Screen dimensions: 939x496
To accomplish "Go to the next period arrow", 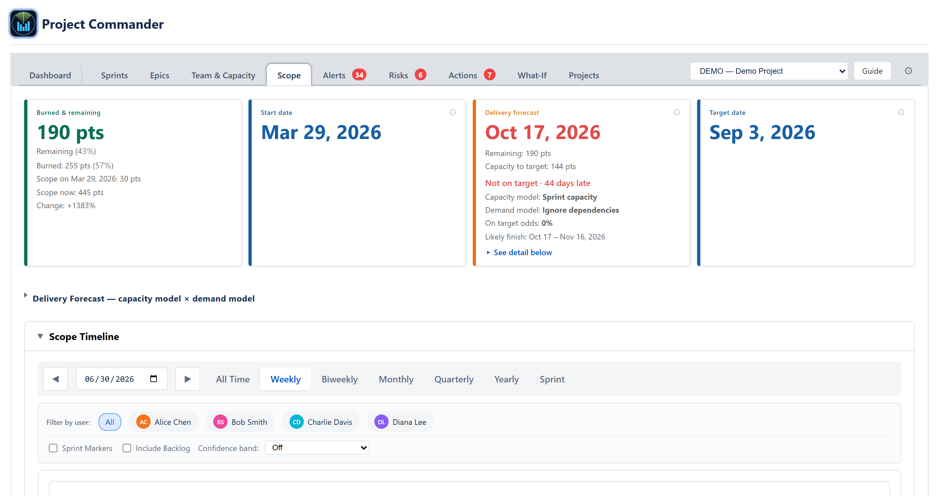I will (187, 379).
